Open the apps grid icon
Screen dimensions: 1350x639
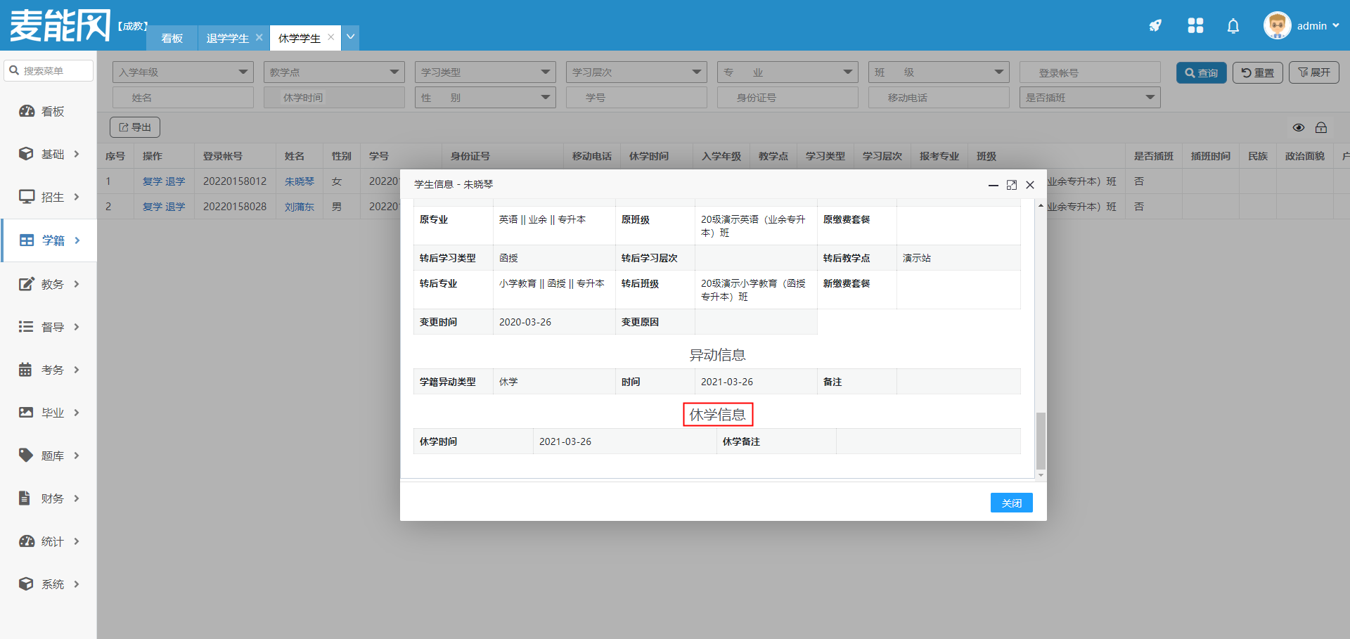[x=1195, y=26]
